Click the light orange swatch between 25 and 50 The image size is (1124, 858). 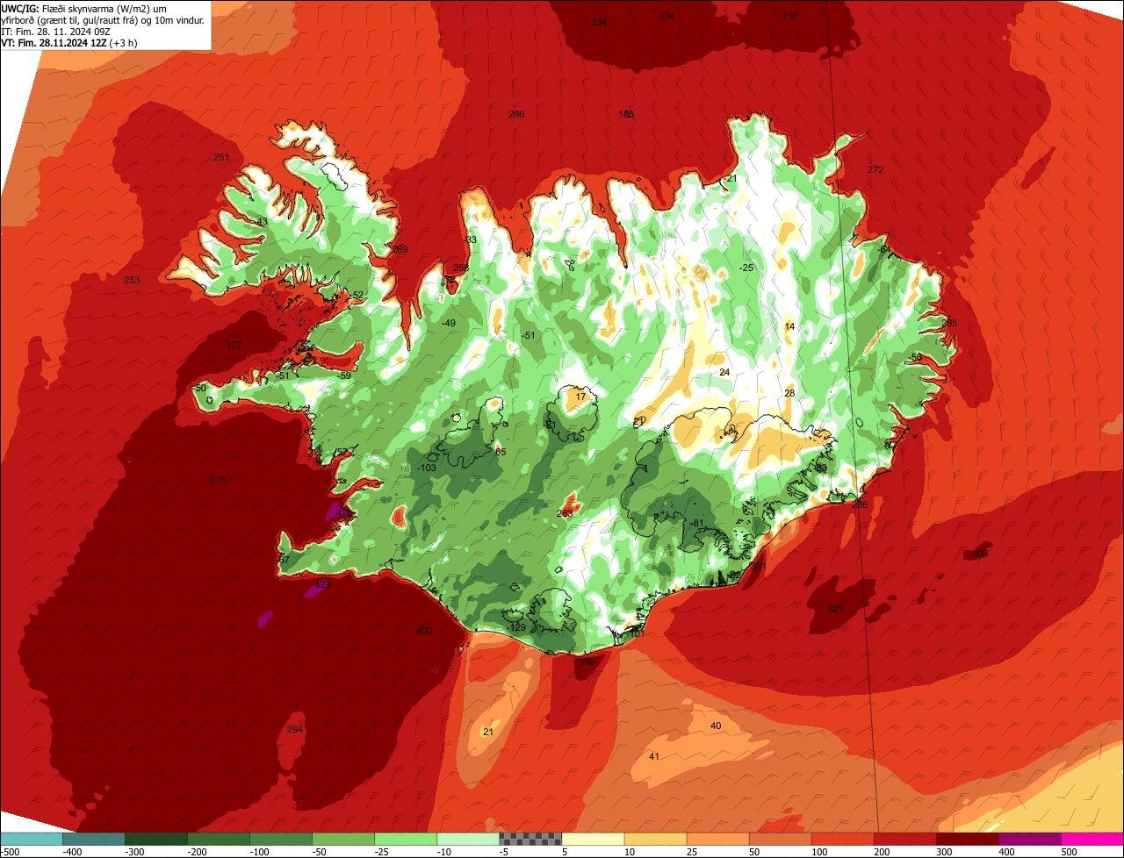pyautogui.click(x=717, y=839)
